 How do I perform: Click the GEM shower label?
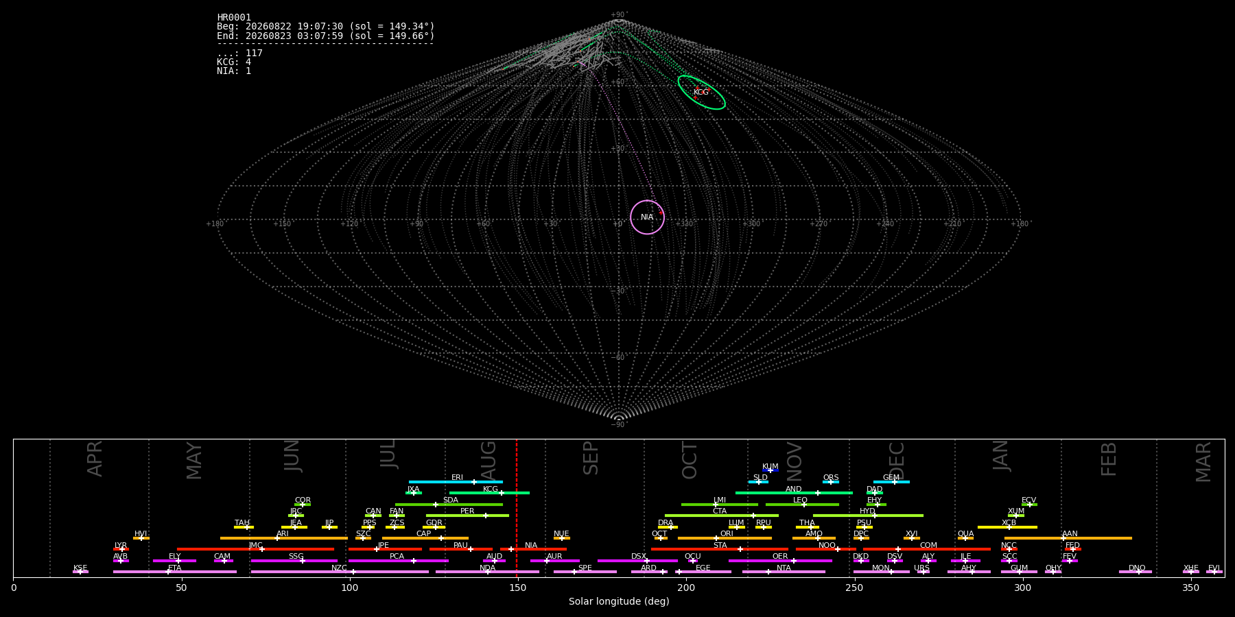tap(891, 478)
